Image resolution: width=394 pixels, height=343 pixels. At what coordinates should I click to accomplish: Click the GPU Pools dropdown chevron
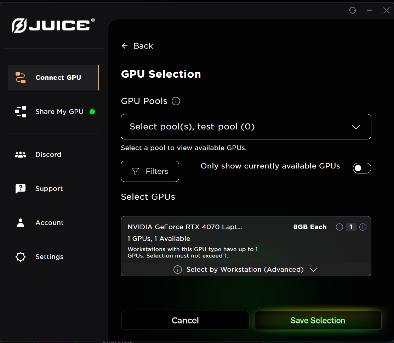356,127
